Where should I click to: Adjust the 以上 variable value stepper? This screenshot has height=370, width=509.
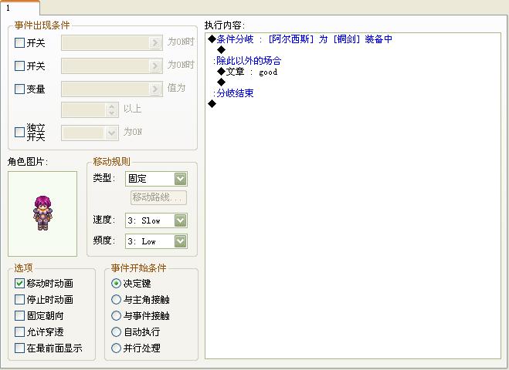[x=111, y=109]
